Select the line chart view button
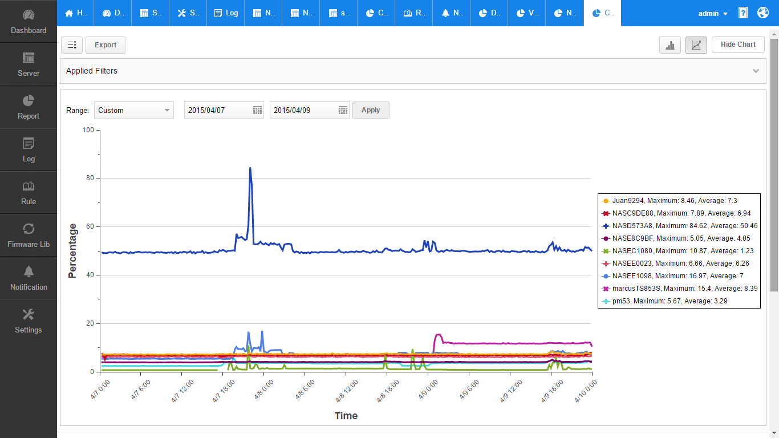The height and width of the screenshot is (438, 779). (x=696, y=45)
